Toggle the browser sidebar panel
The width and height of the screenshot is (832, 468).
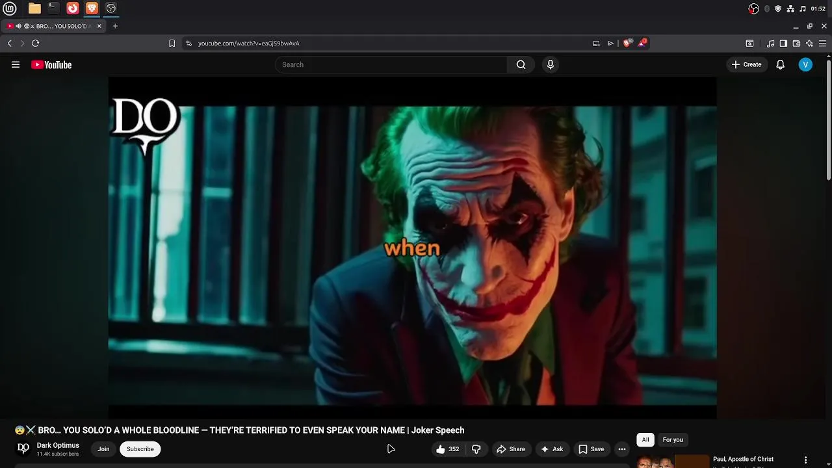click(x=783, y=44)
